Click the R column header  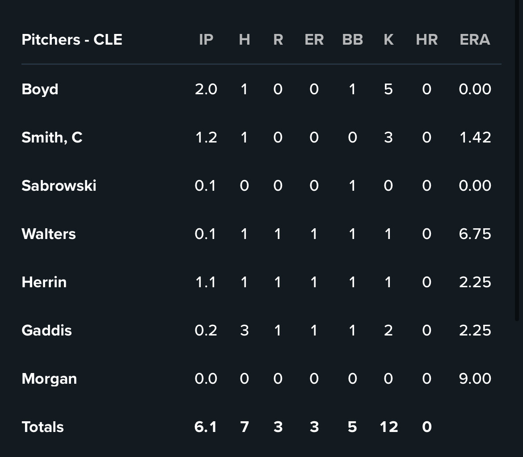278,40
